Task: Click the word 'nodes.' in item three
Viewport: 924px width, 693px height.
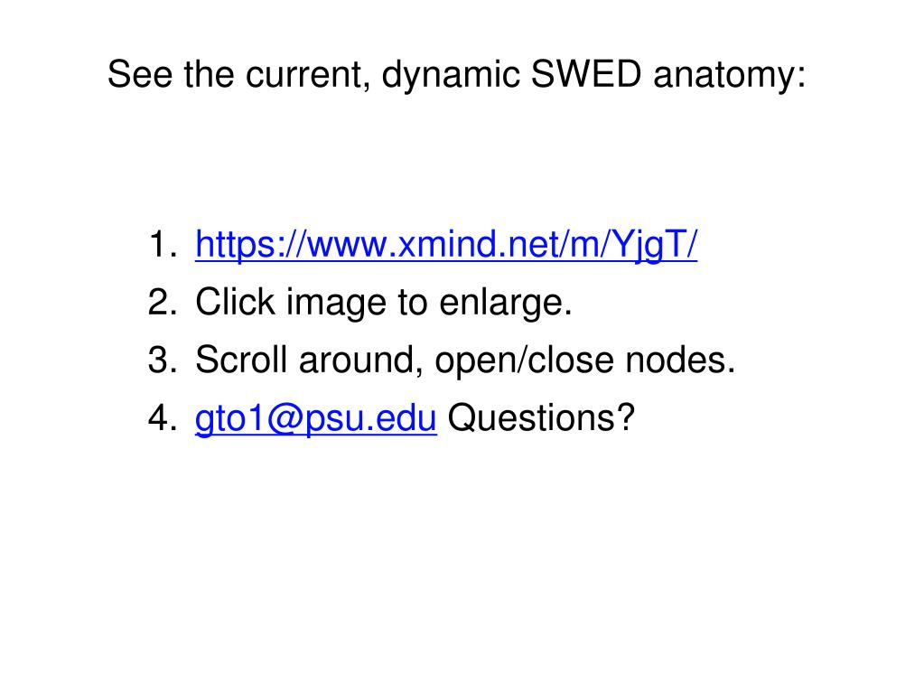Action: (x=681, y=361)
